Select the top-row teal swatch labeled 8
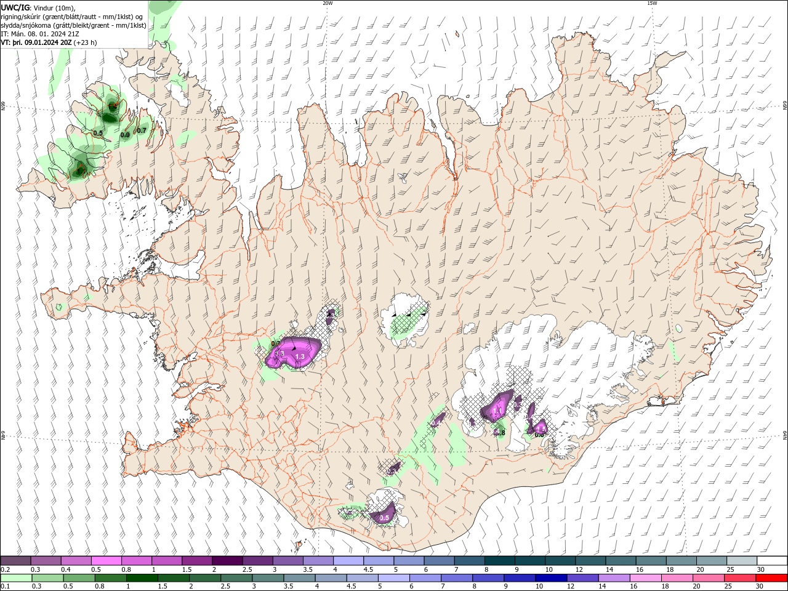Viewport: 788px width, 591px height. click(x=500, y=561)
